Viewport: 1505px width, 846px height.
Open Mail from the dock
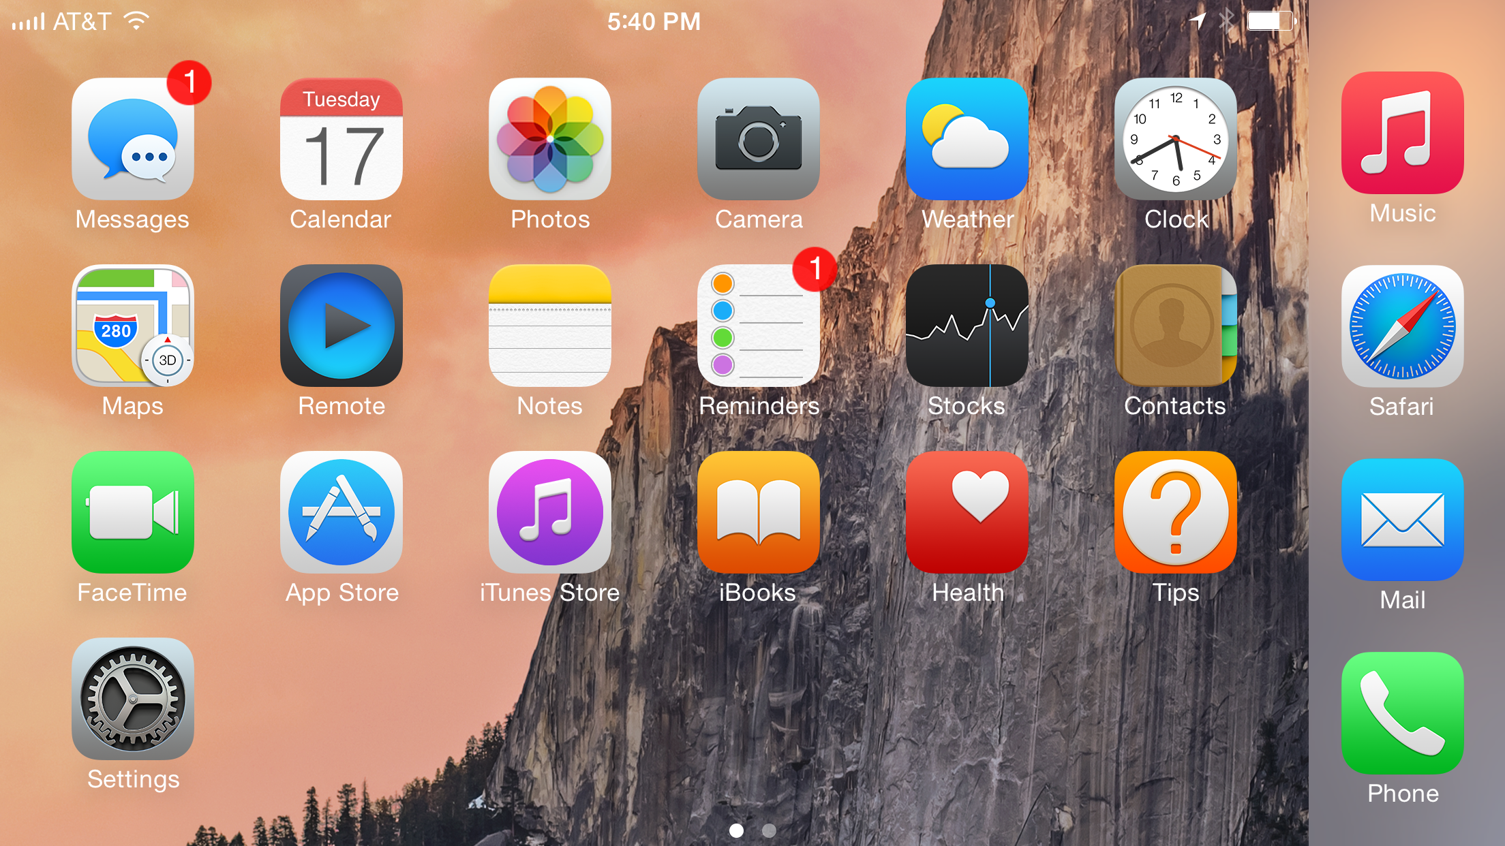click(1403, 520)
